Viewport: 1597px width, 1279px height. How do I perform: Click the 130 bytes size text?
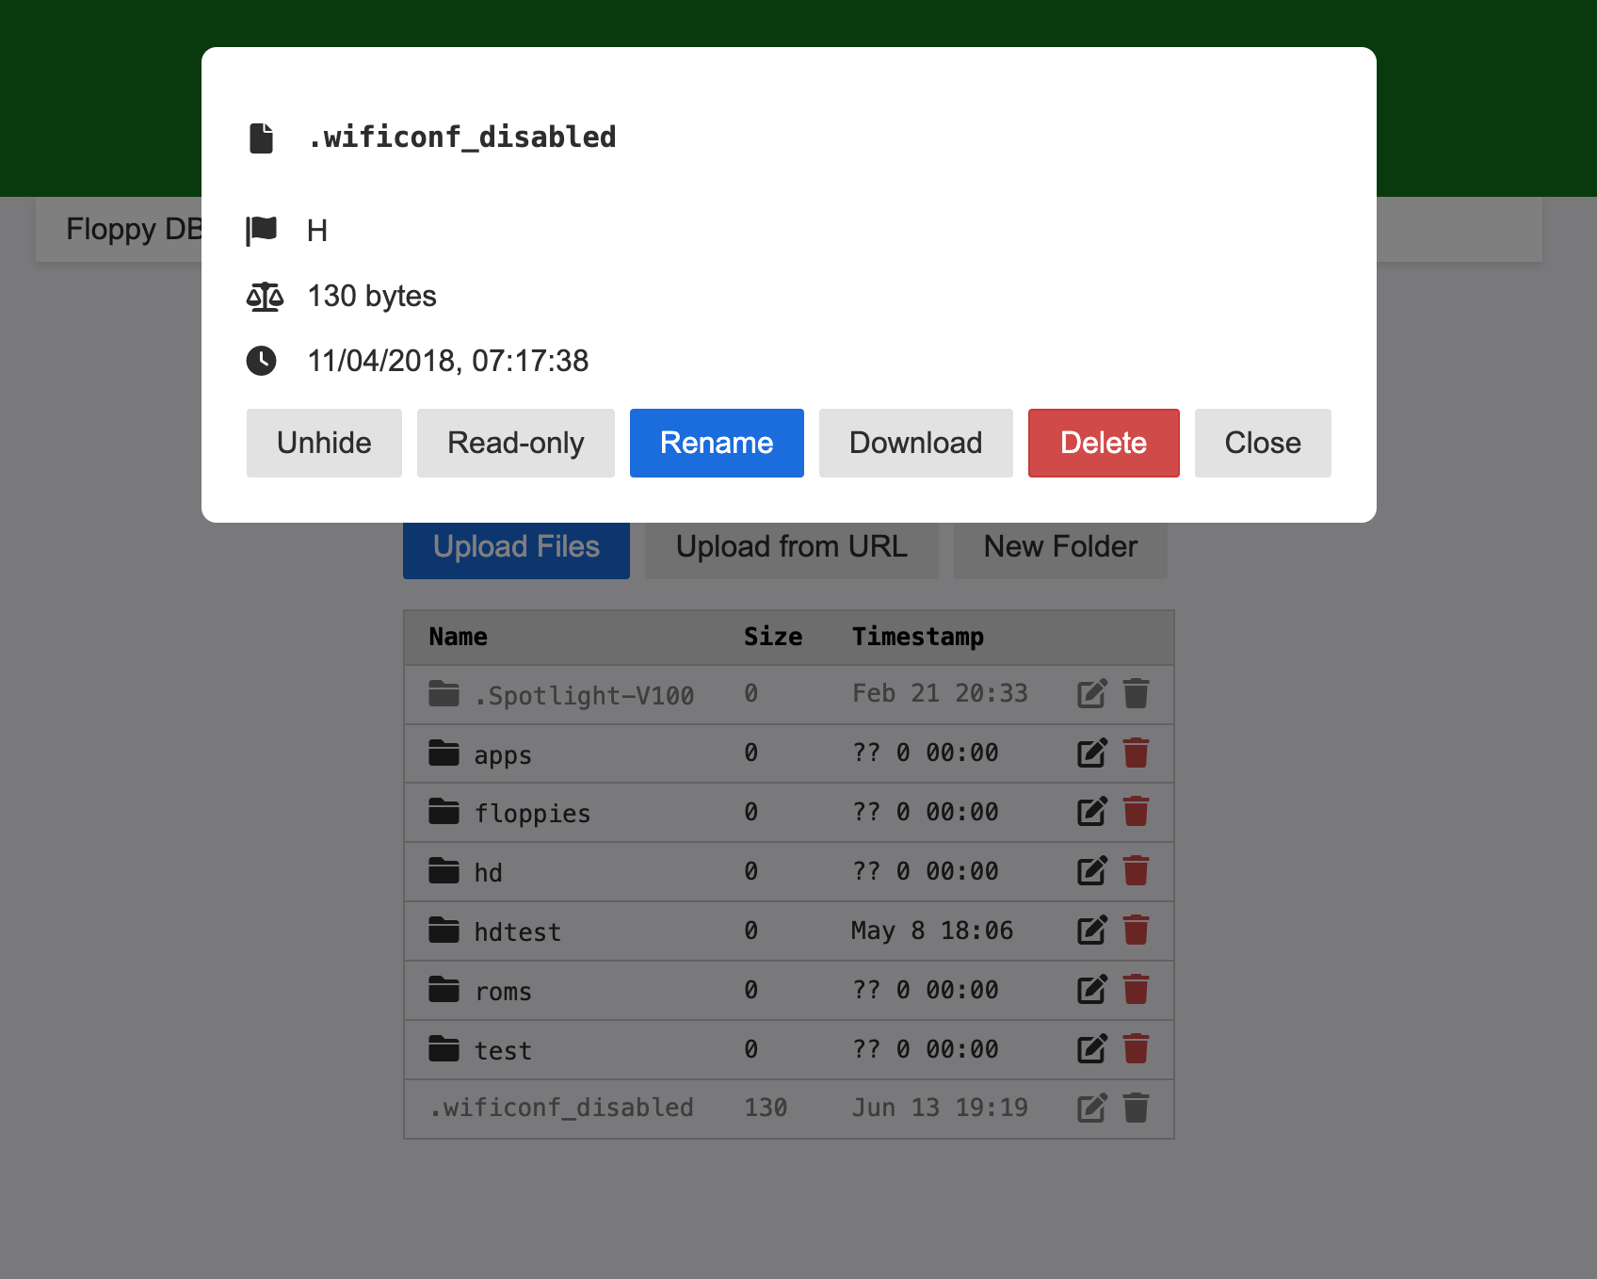372,297
